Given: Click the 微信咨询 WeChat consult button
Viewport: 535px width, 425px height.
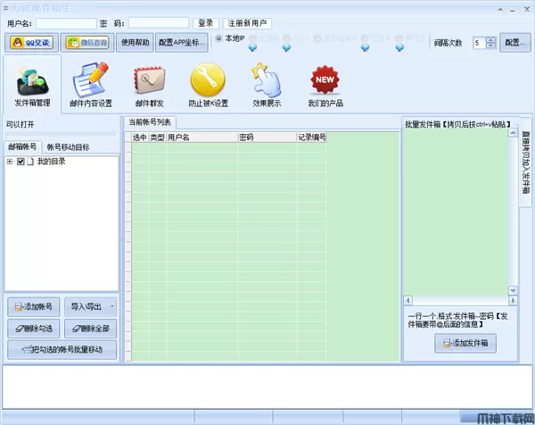Looking at the screenshot, I should click(x=88, y=42).
